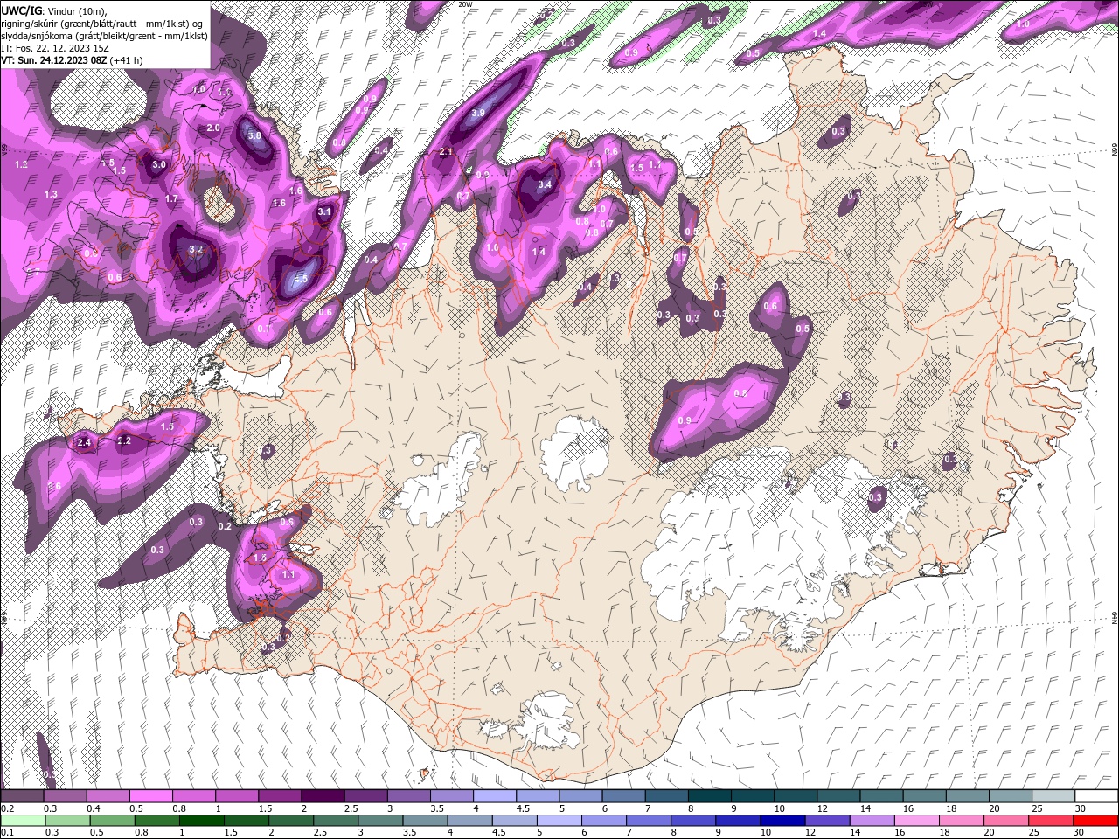
Task: Click the 1.3 value label over the sea
Action: (51, 194)
